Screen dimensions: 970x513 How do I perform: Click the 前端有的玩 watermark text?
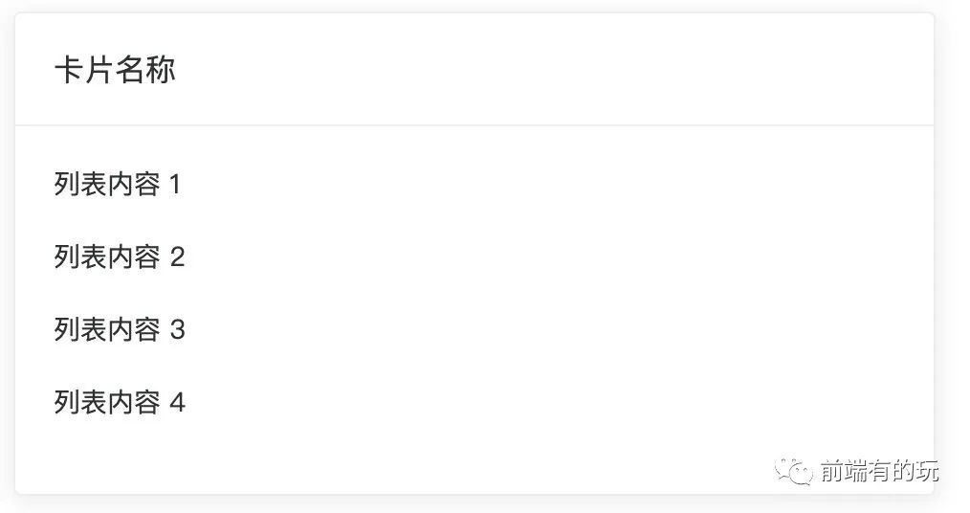coord(879,471)
